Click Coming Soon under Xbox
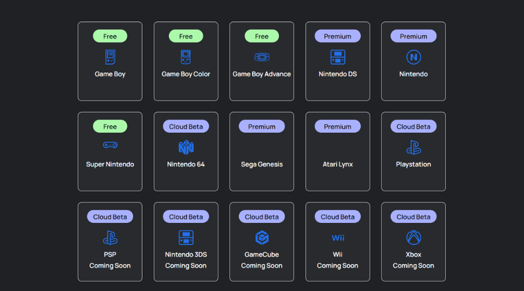Screen dimensions: 524x291 click(413, 265)
